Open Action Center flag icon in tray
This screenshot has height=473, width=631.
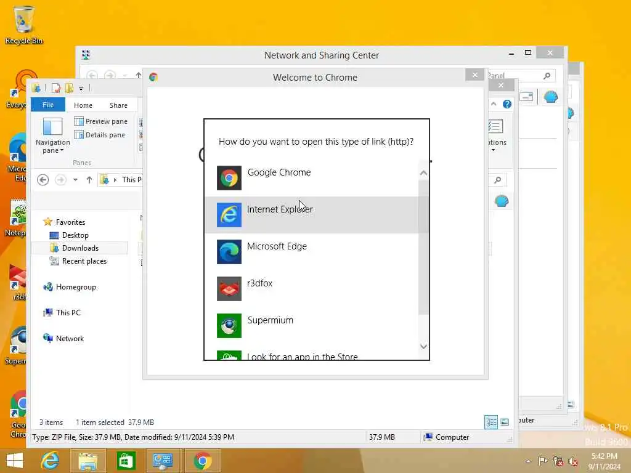tap(543, 461)
